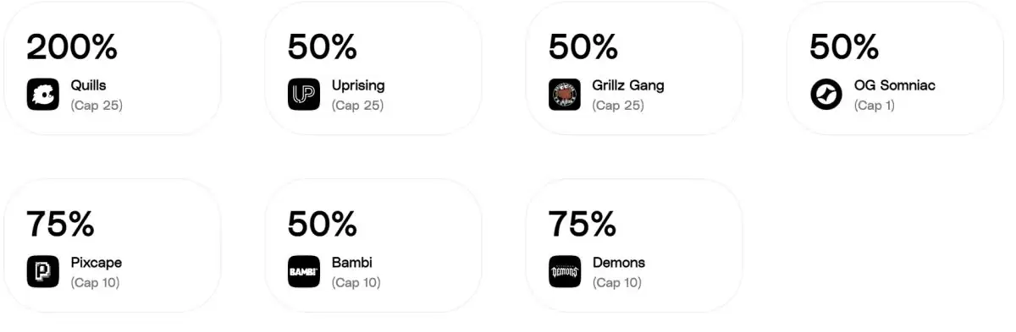
Task: Click the Bambi logo icon
Action: click(304, 271)
